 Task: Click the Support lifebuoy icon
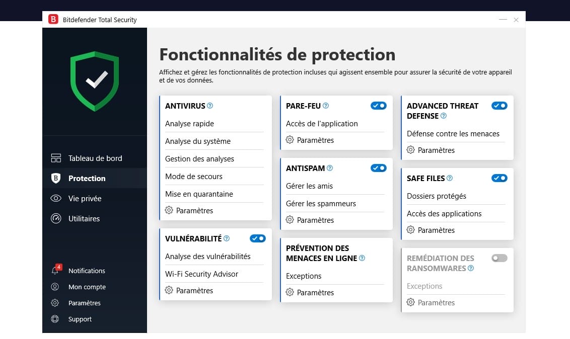coord(55,319)
